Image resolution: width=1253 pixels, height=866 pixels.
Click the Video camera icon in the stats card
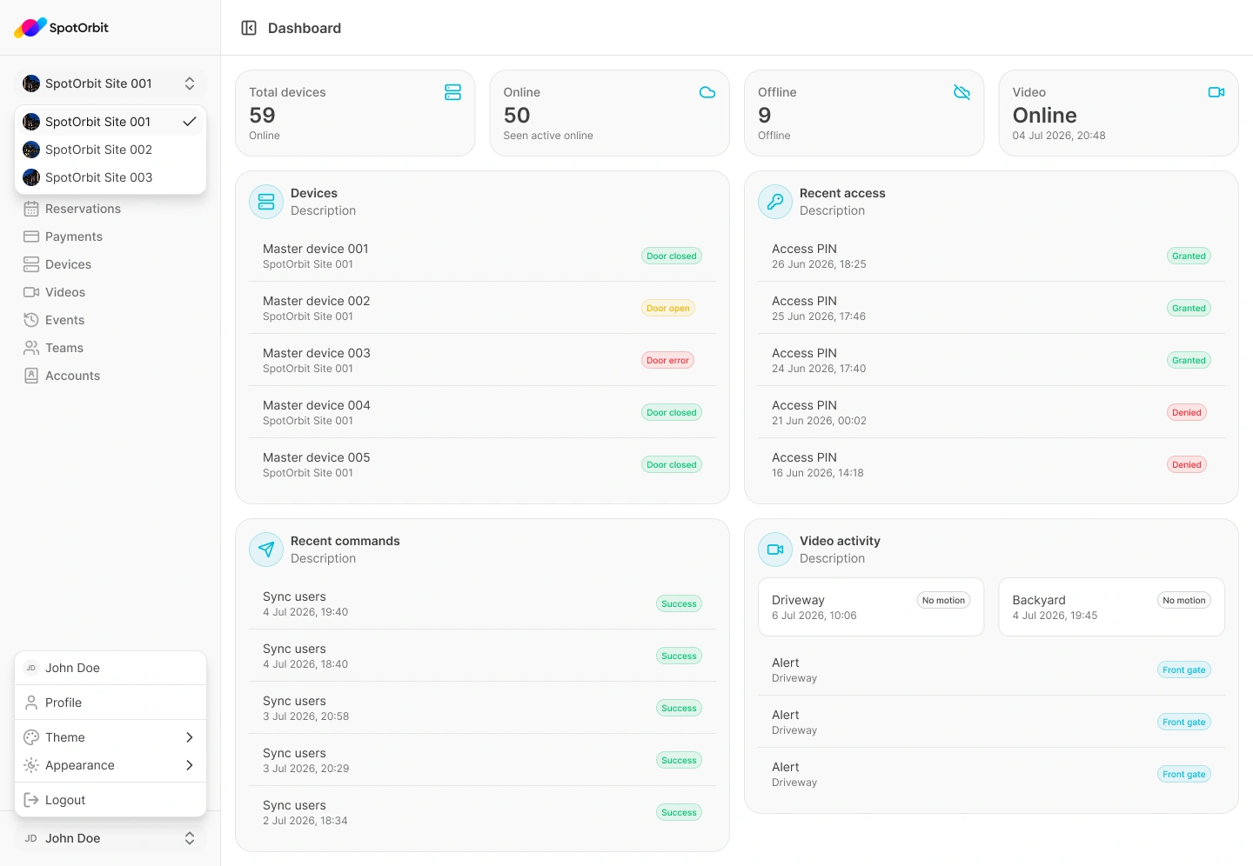[1216, 92]
